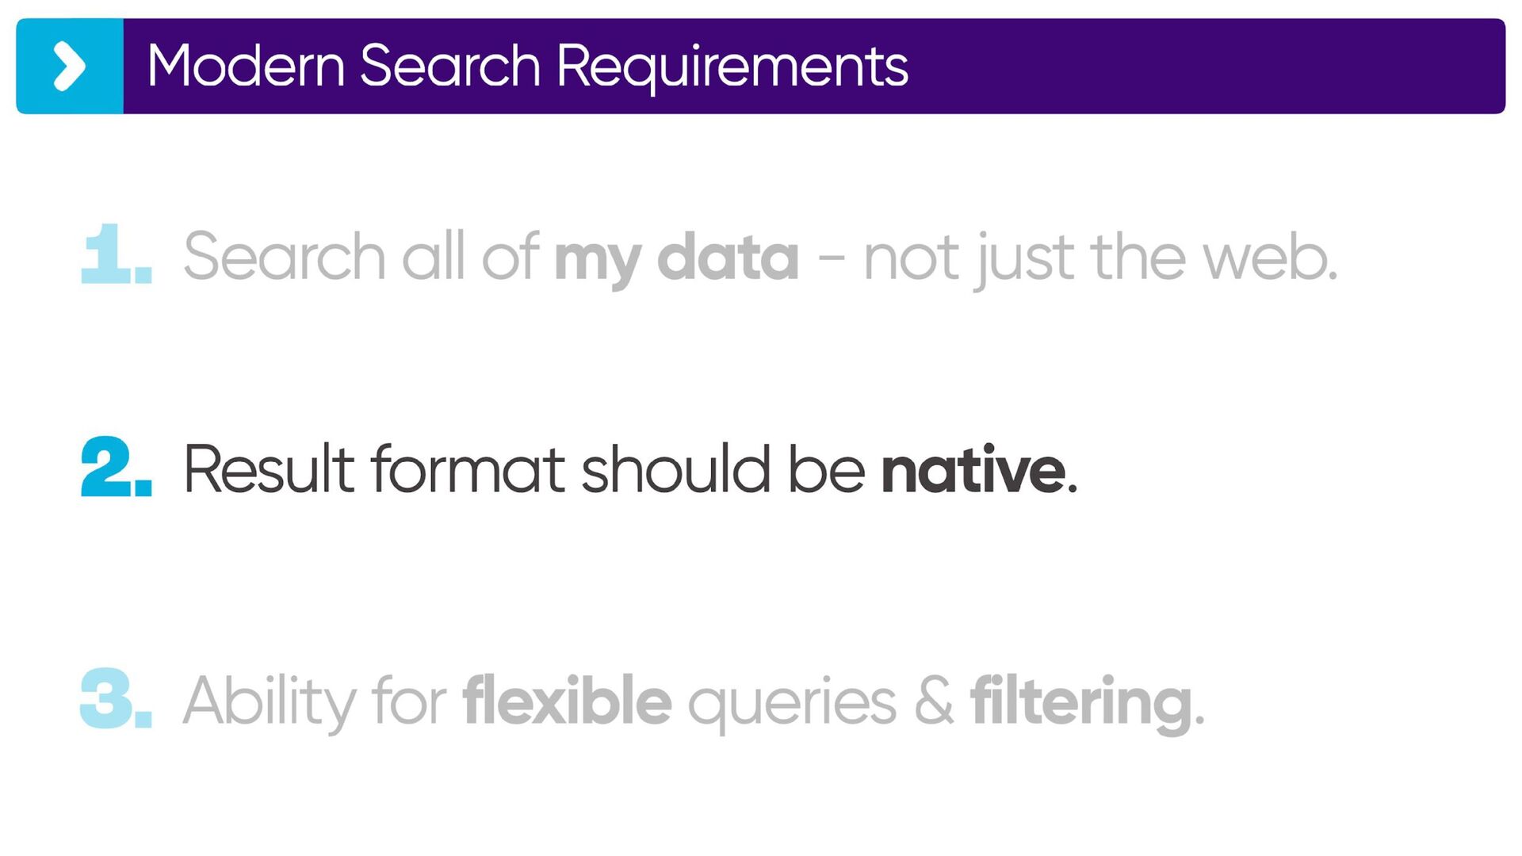
Task: Select the faded number 1 marker
Action: click(117, 254)
